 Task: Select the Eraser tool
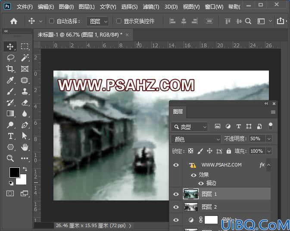[25, 102]
